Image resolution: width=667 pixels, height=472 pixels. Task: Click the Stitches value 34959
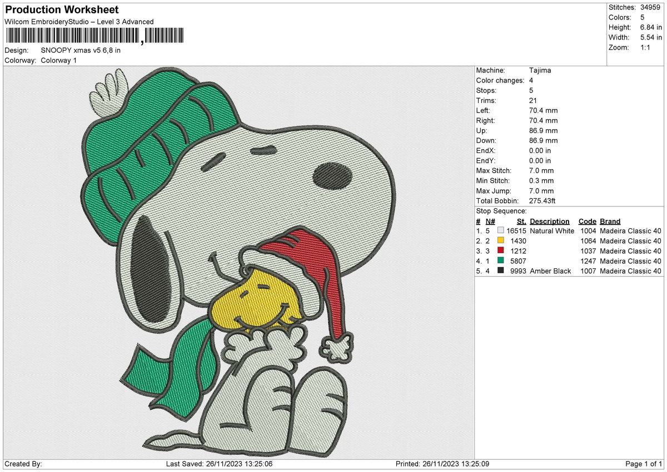(x=651, y=7)
